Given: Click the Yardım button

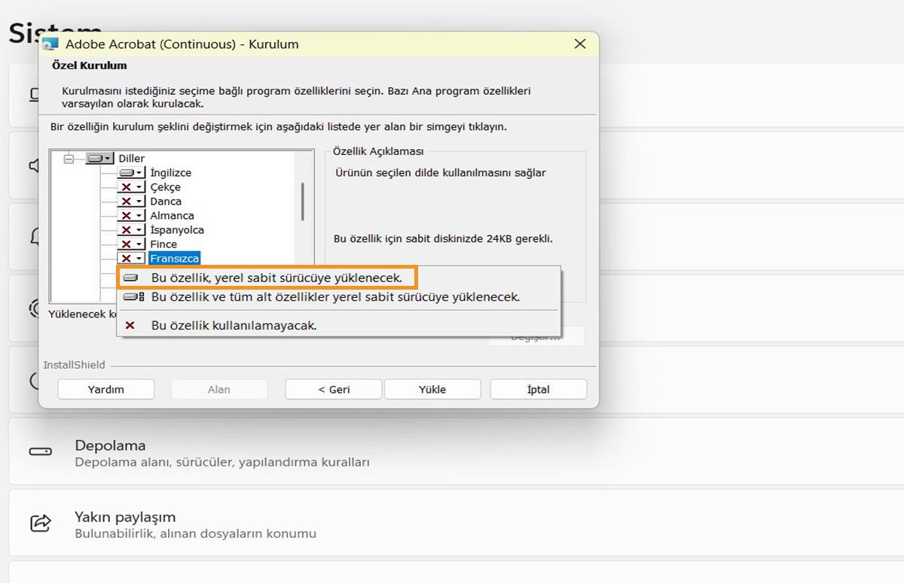Looking at the screenshot, I should (106, 390).
